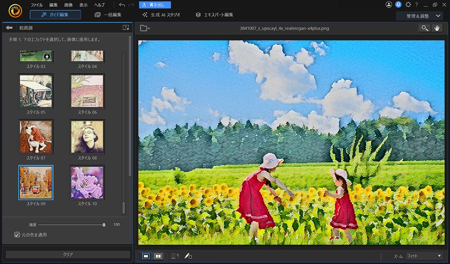
Task: Open the notifications bell icon
Action: click(398, 4)
